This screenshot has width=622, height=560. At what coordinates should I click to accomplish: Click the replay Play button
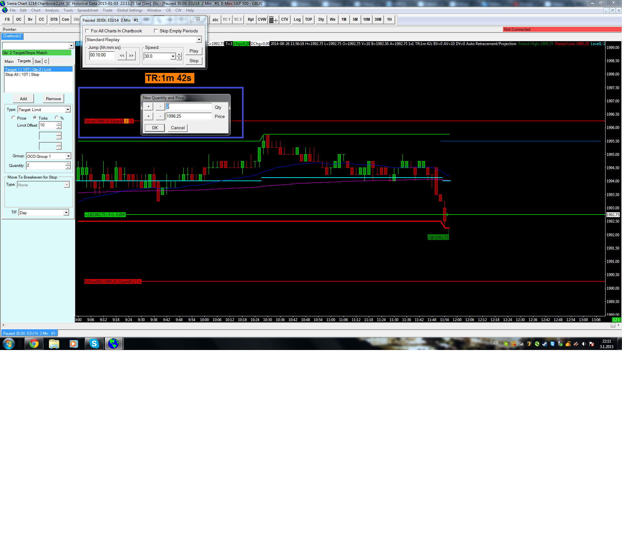194,51
